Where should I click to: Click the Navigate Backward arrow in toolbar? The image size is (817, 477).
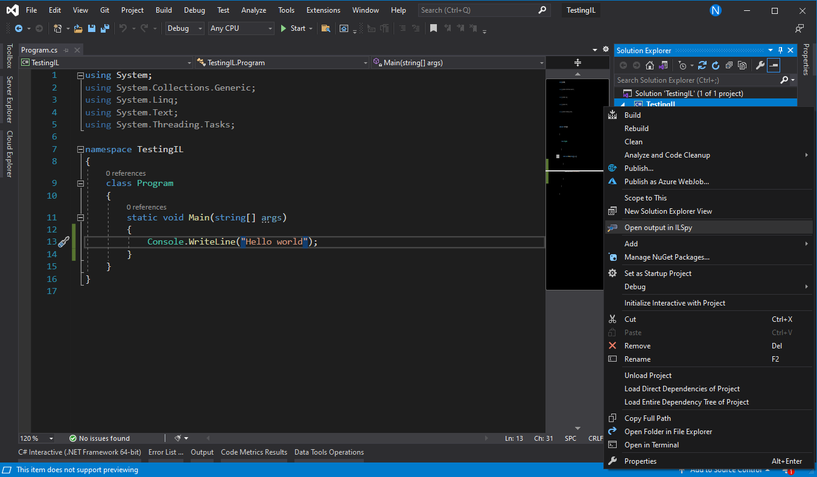18,28
